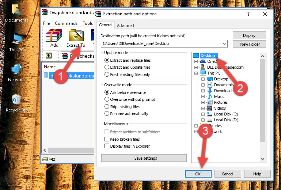Go up one level in WinRAR
Image resolution: width=281 pixels, height=190 pixels.
(49, 56)
